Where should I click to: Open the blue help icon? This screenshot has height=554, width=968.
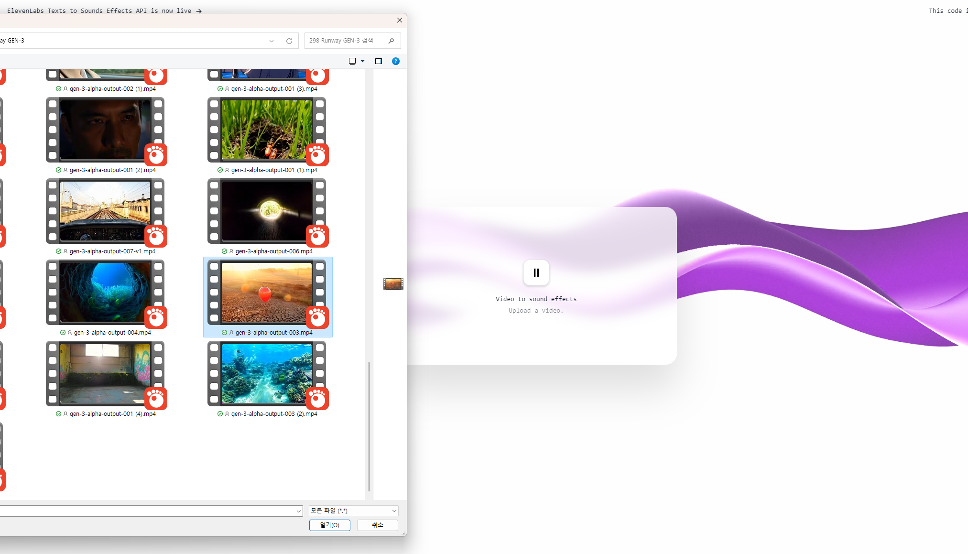[395, 61]
